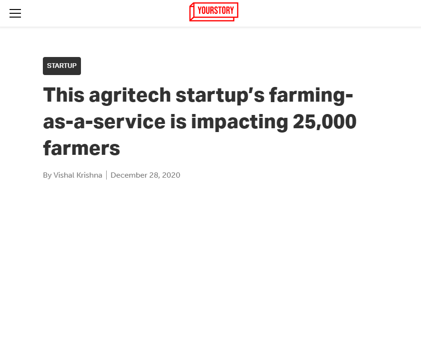
Task: Select the December 28, 2020 publication date
Action: [x=145, y=175]
